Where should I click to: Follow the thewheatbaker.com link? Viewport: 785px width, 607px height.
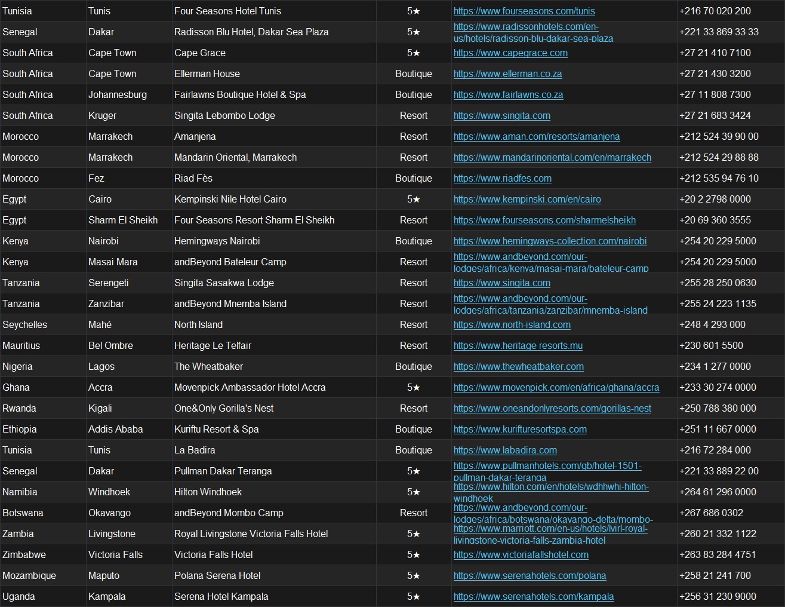click(519, 366)
